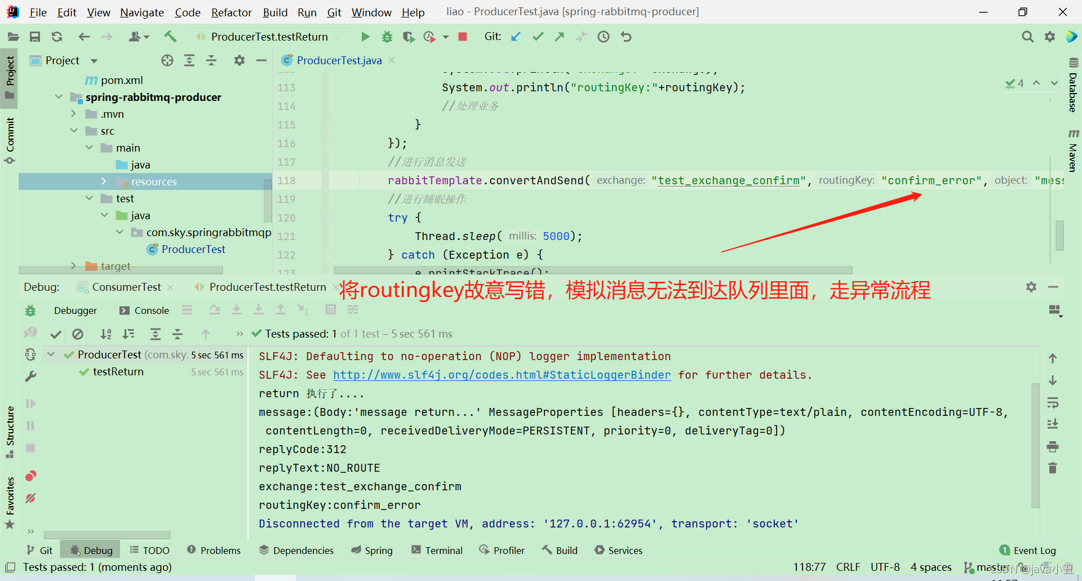Collapse the src folder

[x=74, y=131]
